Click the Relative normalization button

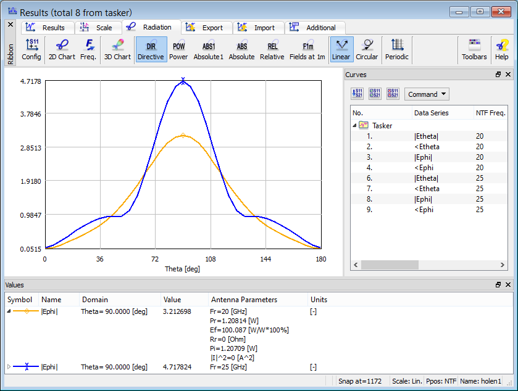point(272,49)
